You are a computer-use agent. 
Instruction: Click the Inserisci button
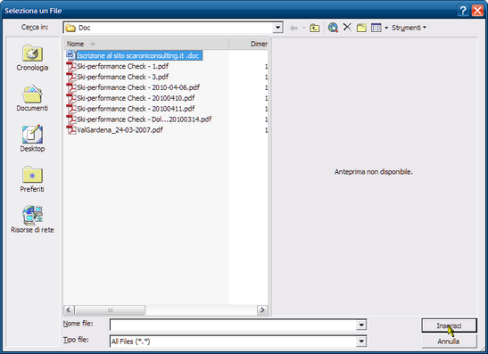coord(449,325)
